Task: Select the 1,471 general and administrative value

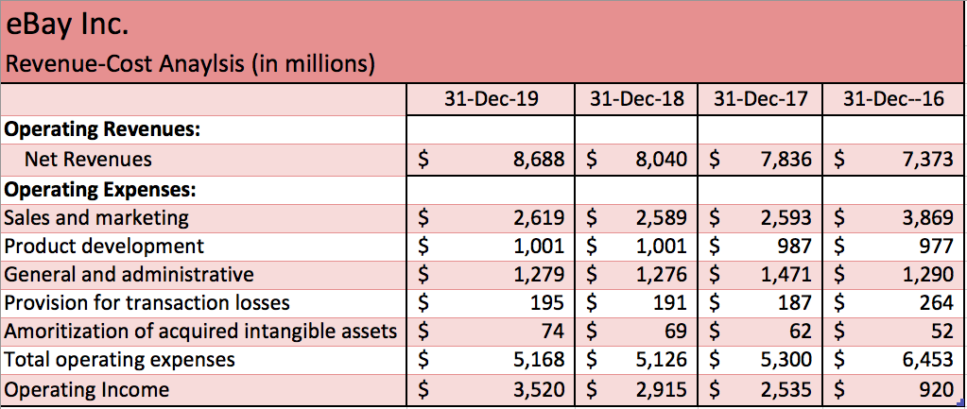Action: pyautogui.click(x=786, y=275)
